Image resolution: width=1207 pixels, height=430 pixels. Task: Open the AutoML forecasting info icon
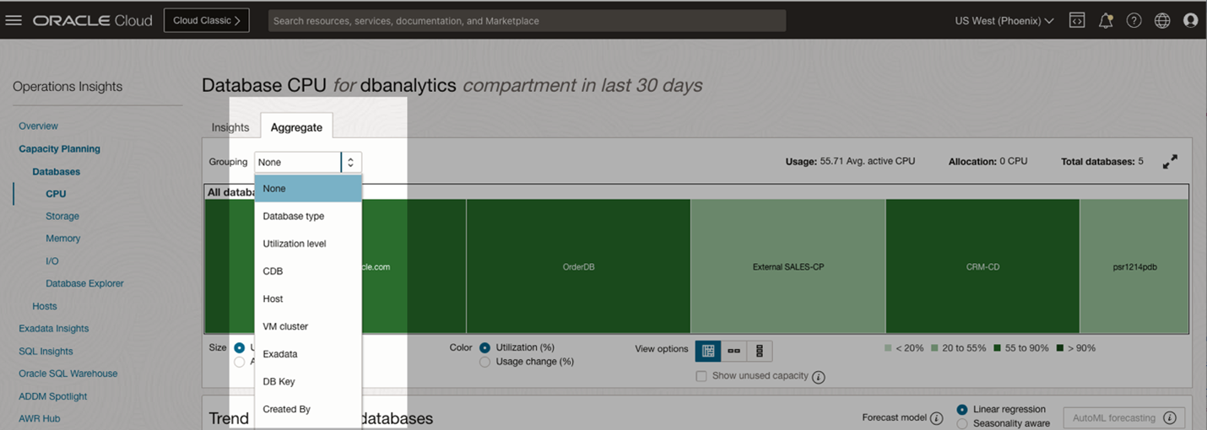[1169, 418]
